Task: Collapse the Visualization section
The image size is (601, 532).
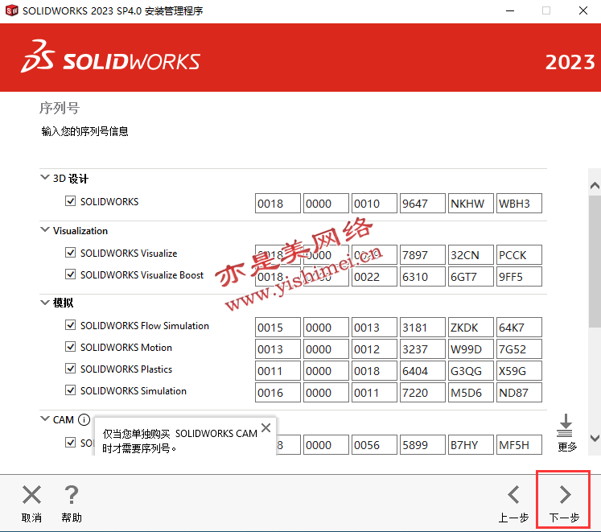Action: (x=45, y=229)
